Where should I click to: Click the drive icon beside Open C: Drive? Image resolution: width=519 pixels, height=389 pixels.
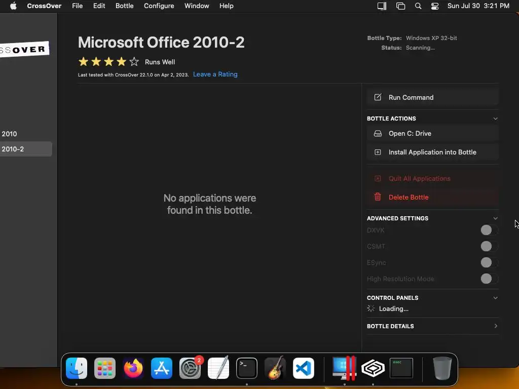pyautogui.click(x=378, y=133)
